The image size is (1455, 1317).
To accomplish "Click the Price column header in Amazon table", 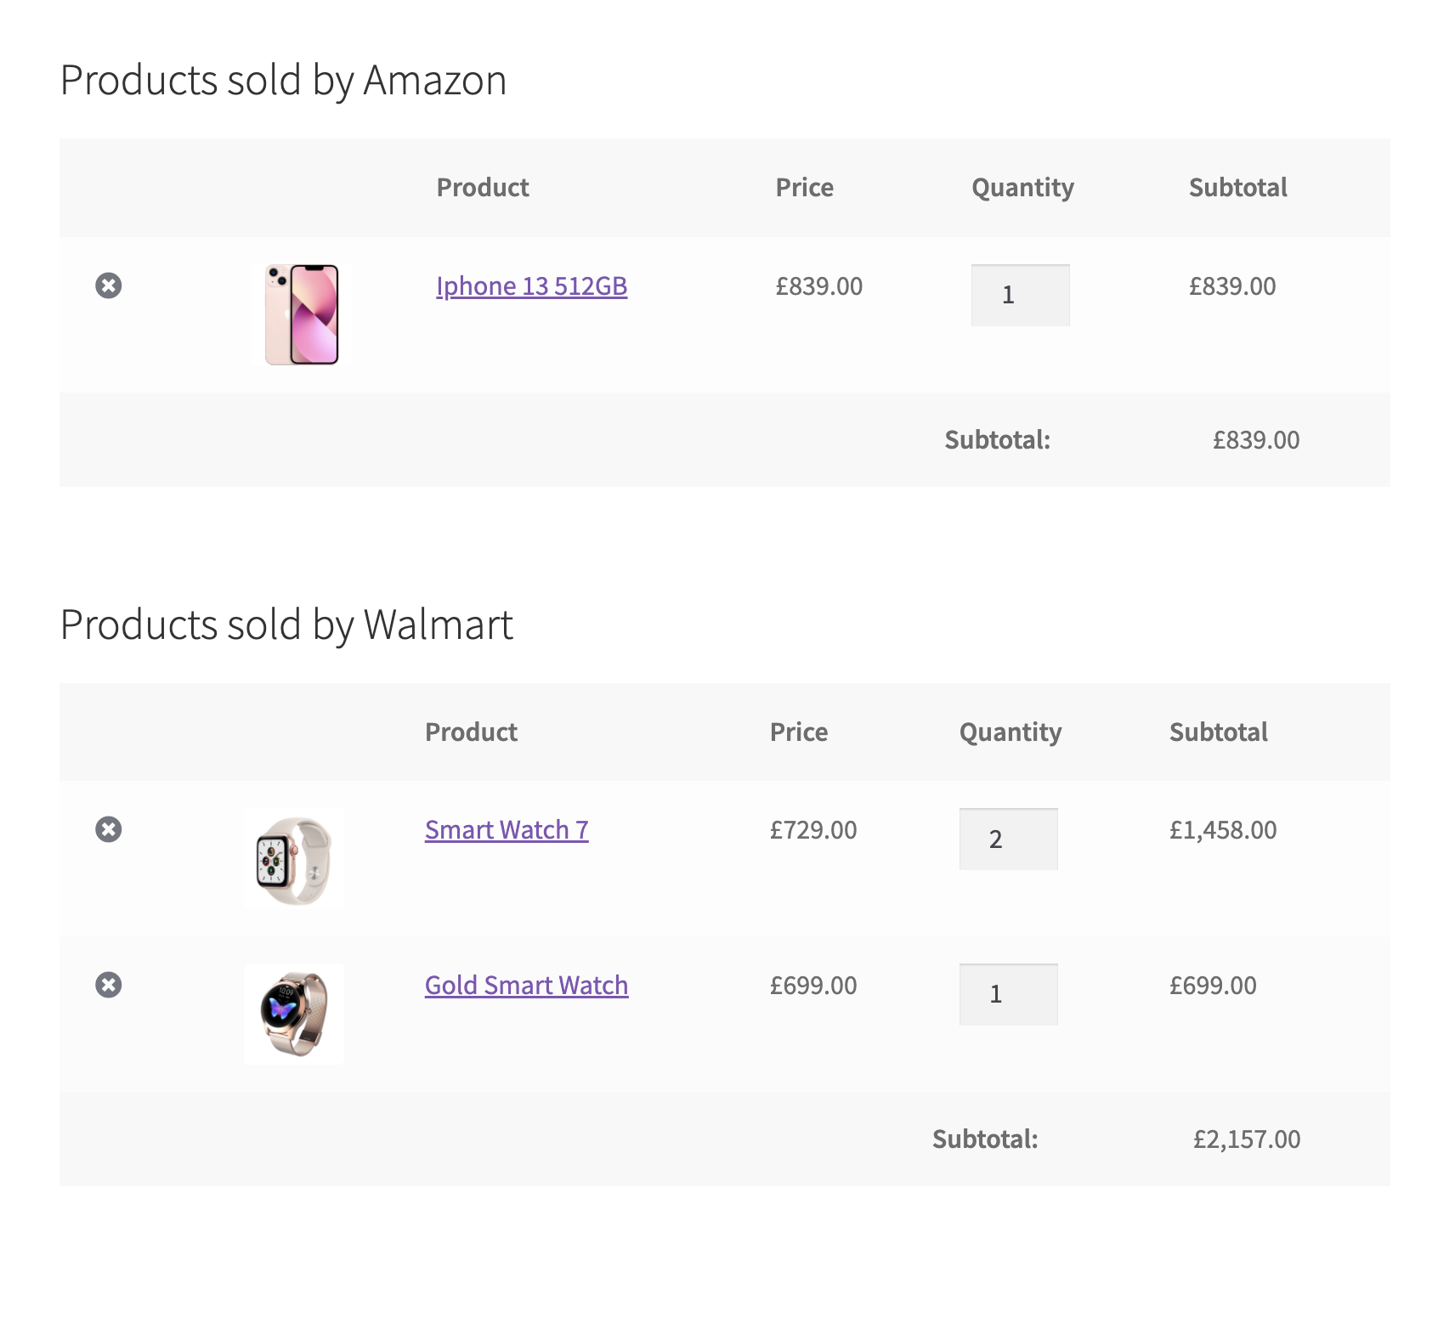I will (804, 188).
